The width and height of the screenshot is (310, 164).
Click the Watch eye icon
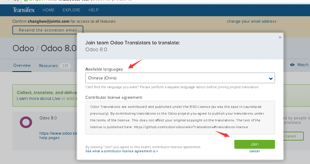click(x=292, y=65)
